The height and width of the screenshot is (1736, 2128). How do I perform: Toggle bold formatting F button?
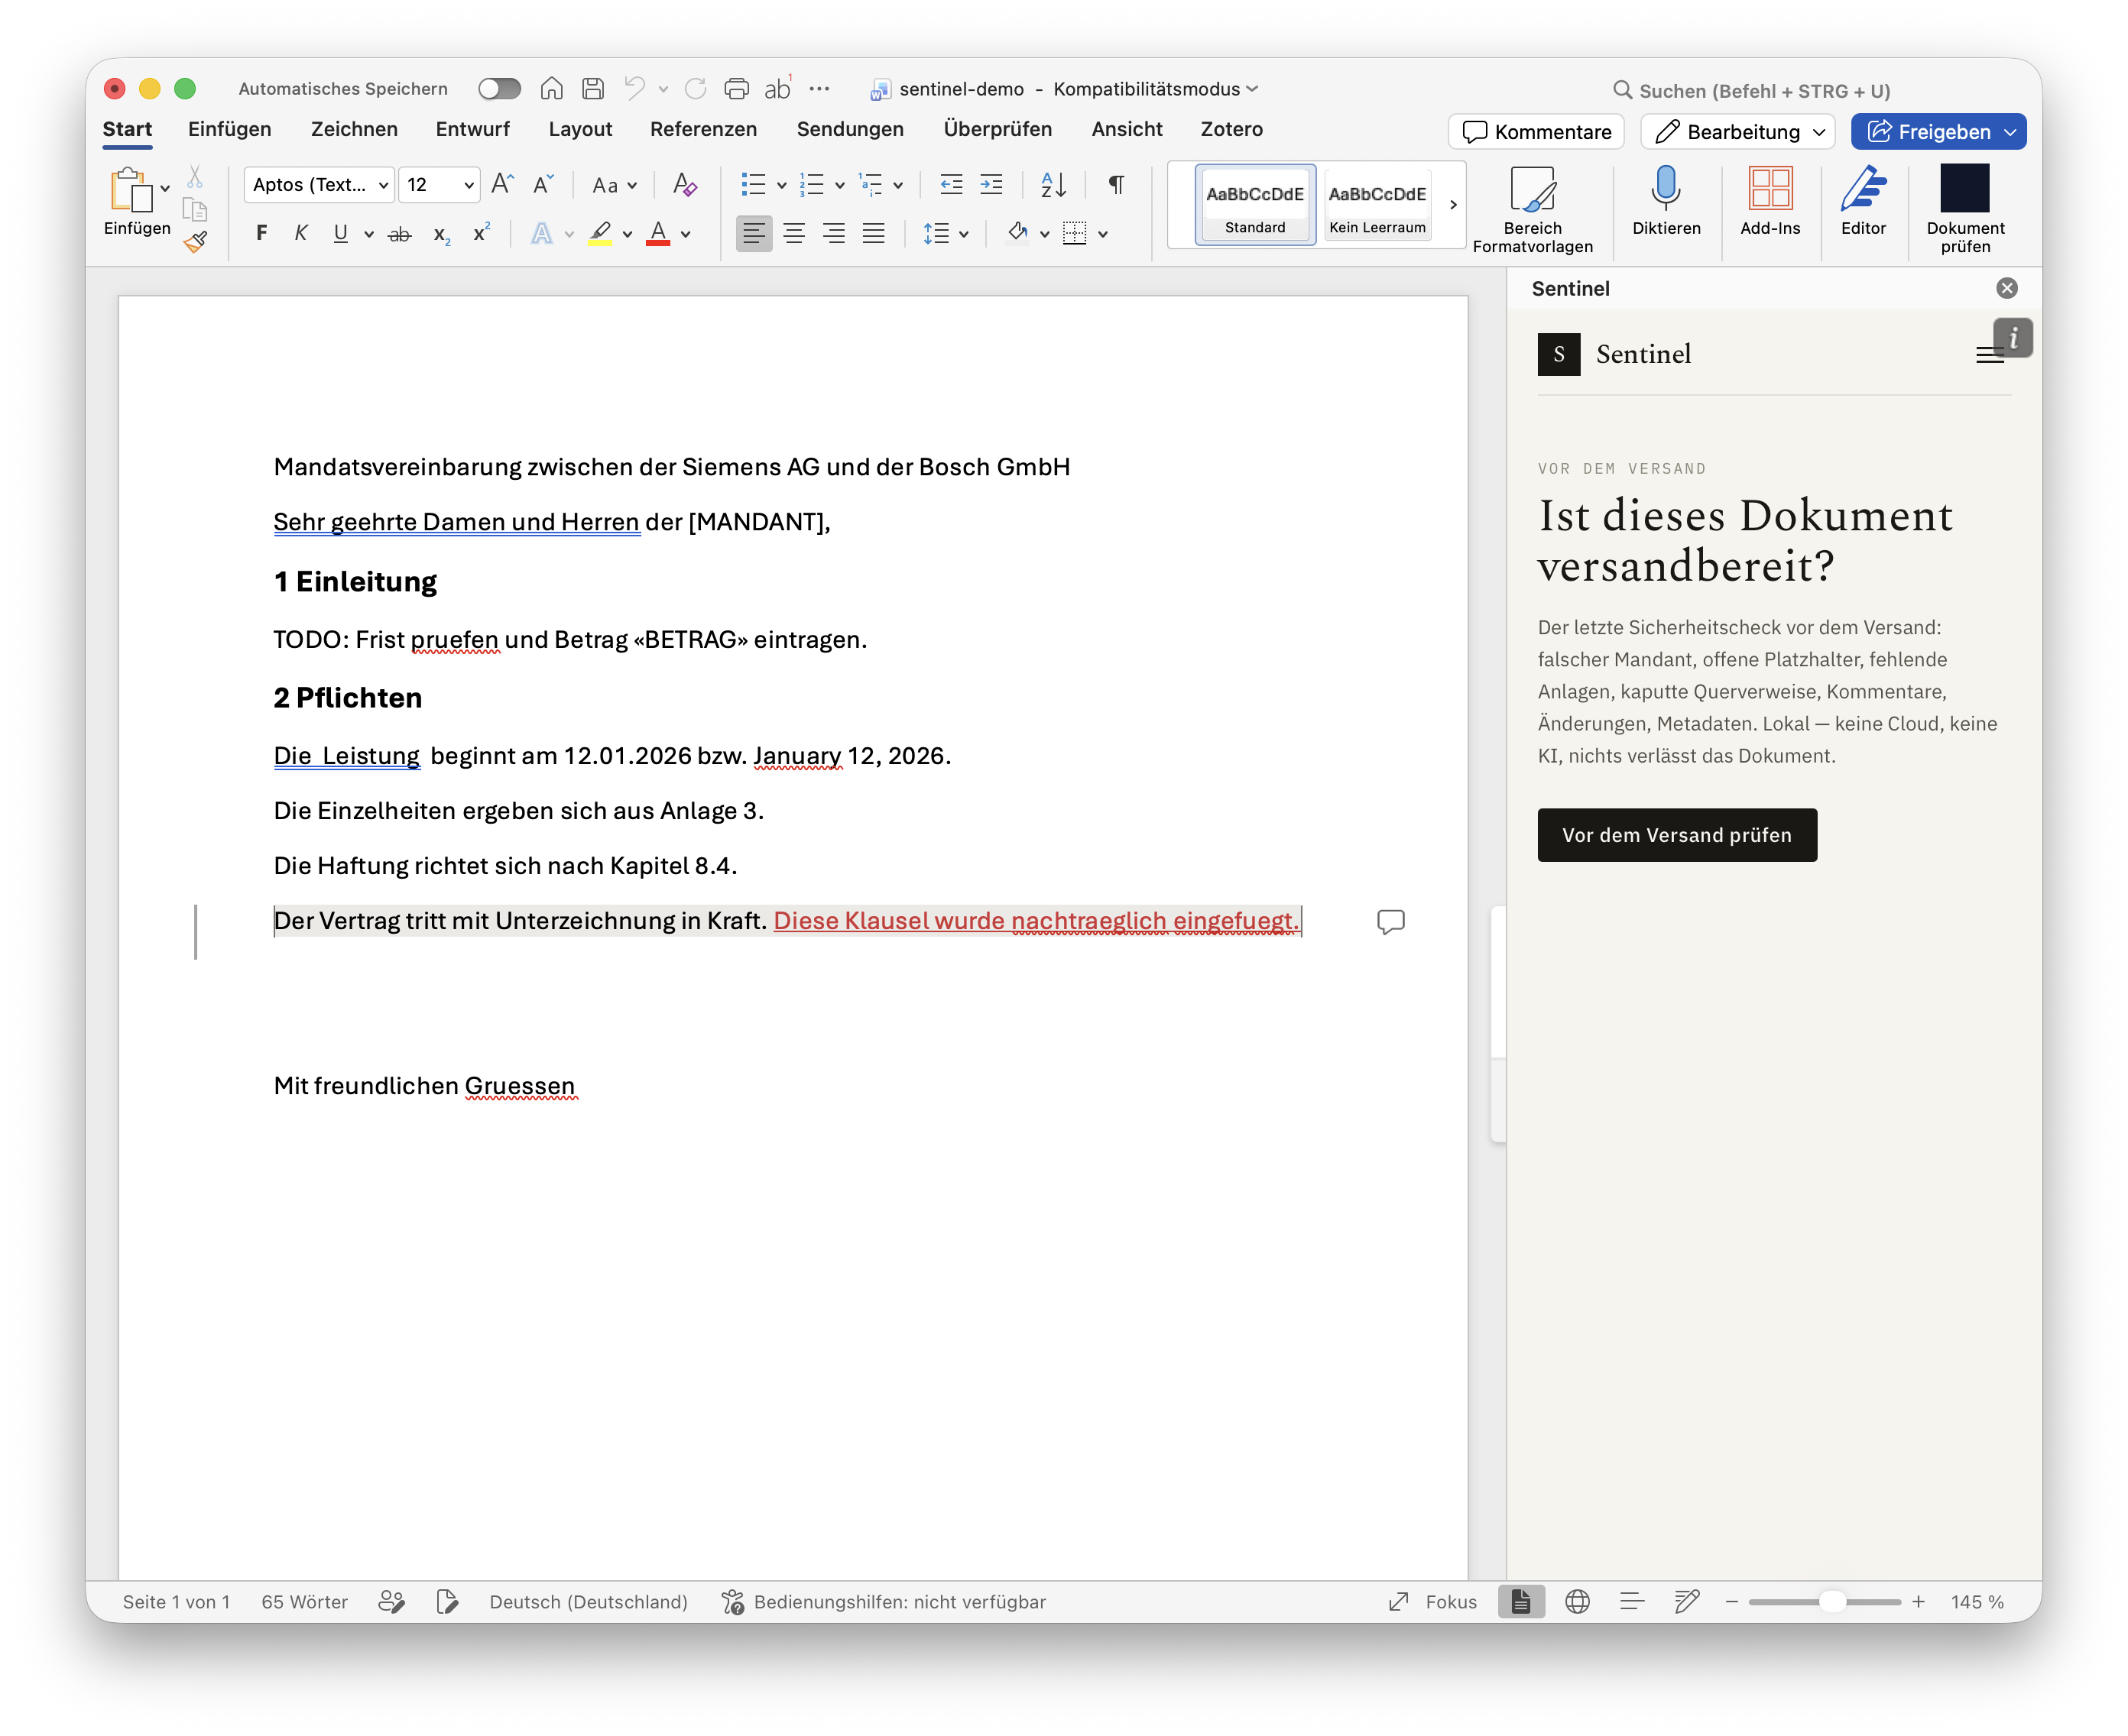(x=261, y=233)
